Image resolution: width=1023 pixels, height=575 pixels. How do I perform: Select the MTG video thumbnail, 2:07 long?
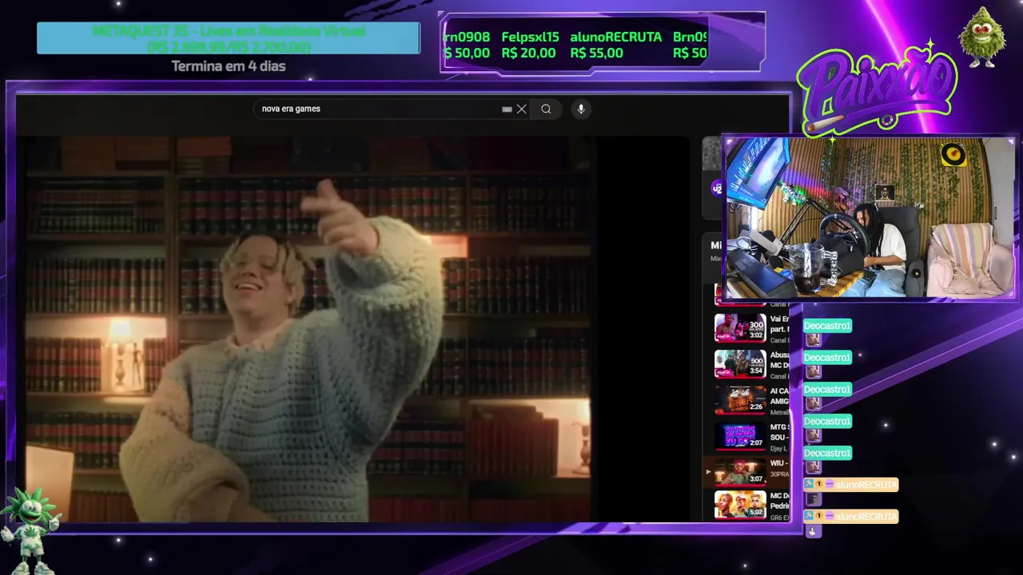click(740, 435)
